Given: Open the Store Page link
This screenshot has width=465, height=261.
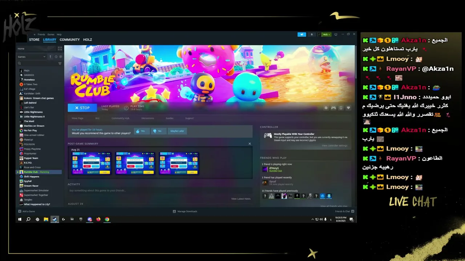Looking at the screenshot, I should pos(77,118).
